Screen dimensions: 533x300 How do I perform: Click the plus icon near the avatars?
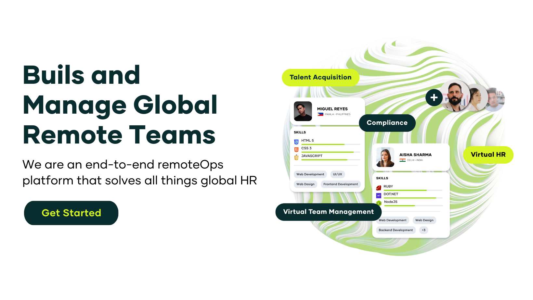click(x=434, y=97)
